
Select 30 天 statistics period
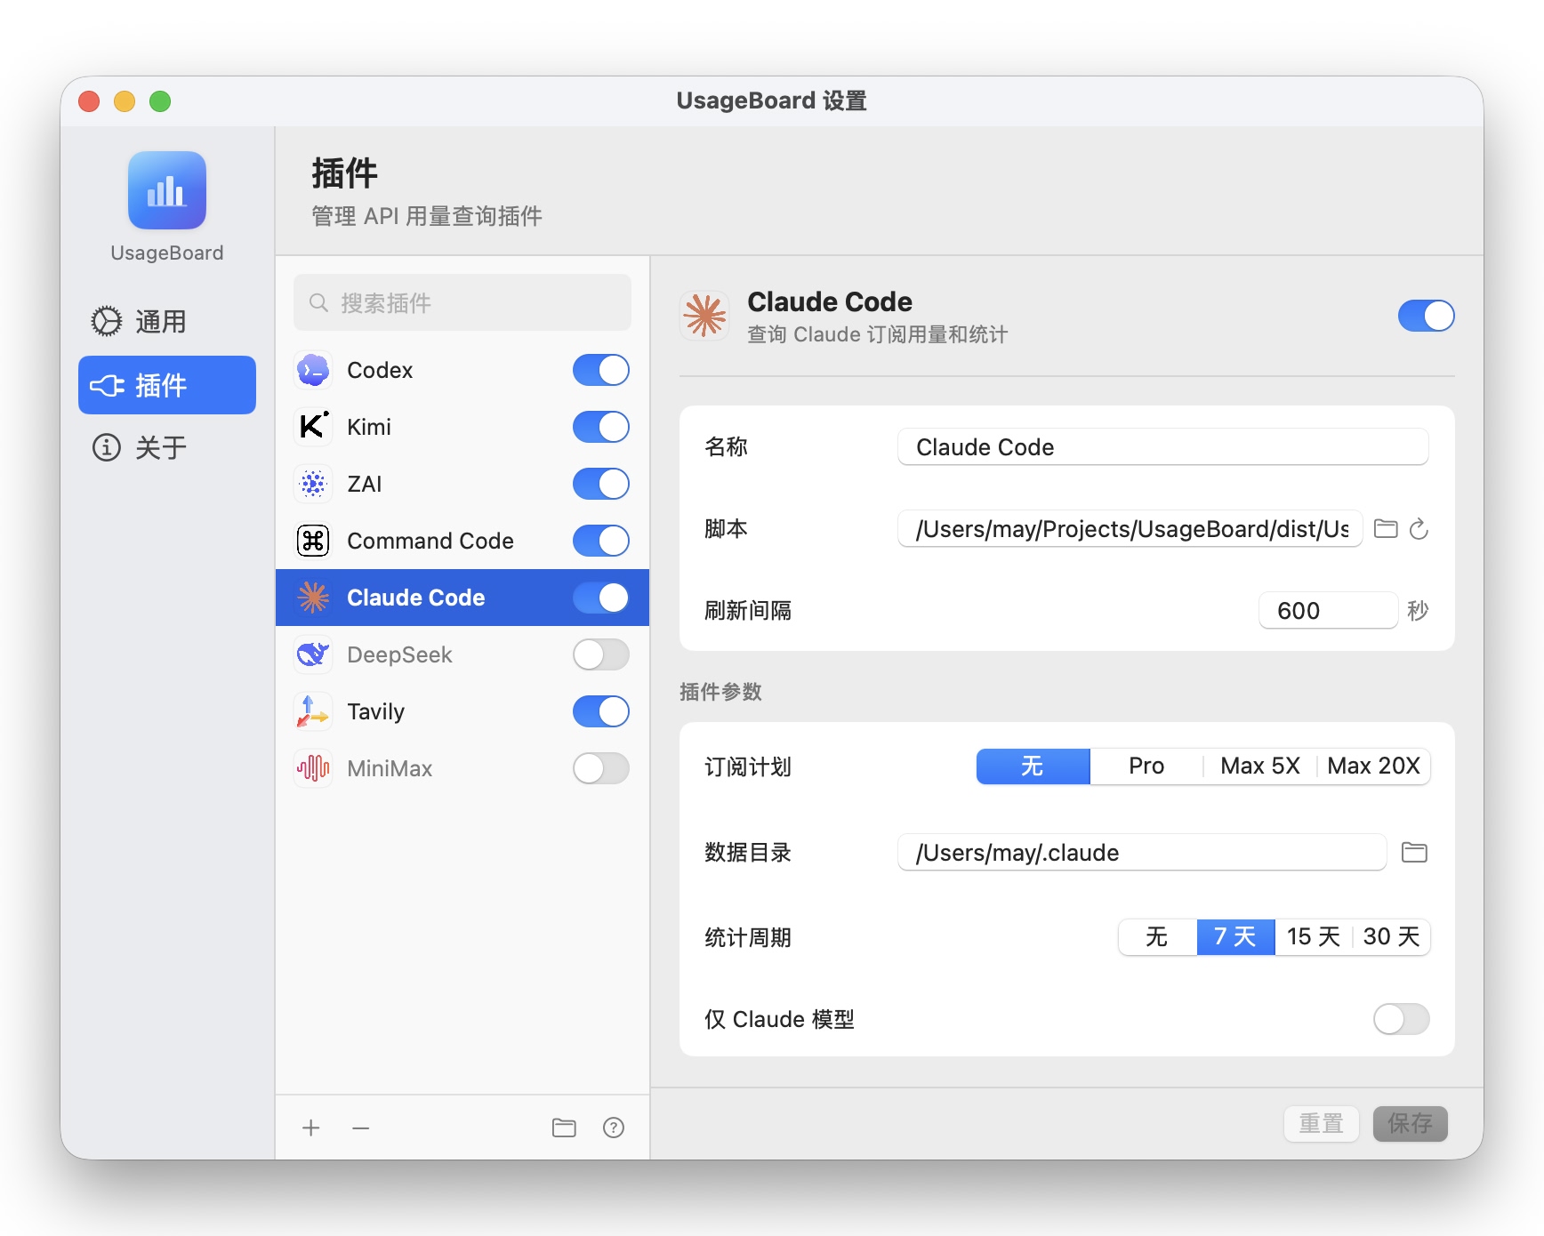click(1392, 937)
